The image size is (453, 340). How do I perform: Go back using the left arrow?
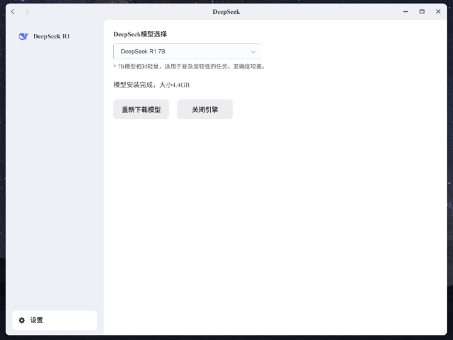coord(13,12)
